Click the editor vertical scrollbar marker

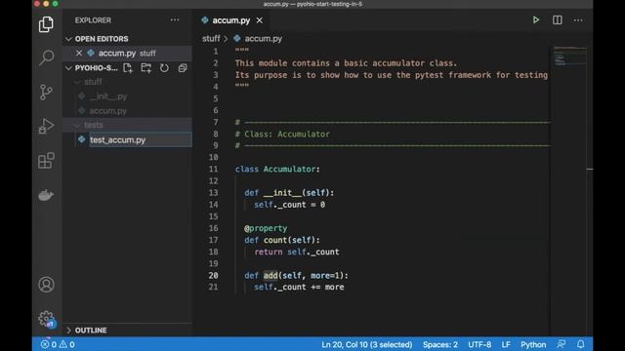590,169
